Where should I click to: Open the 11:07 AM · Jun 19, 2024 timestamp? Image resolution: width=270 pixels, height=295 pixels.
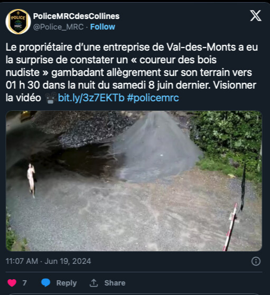coord(48,261)
